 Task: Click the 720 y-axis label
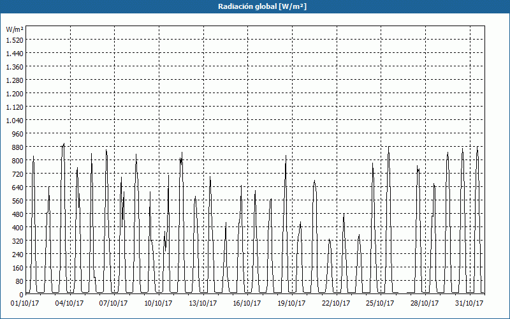[x=18, y=174]
